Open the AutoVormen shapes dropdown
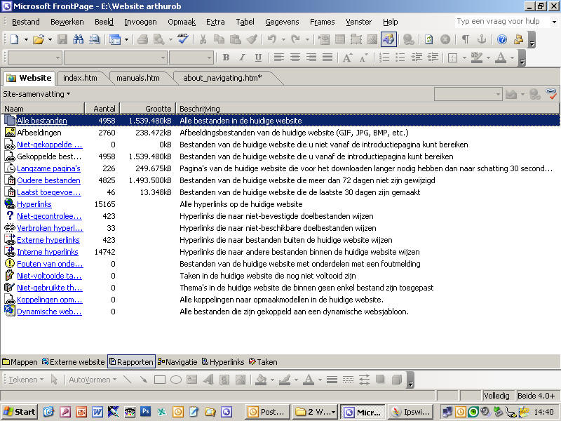 90,380
